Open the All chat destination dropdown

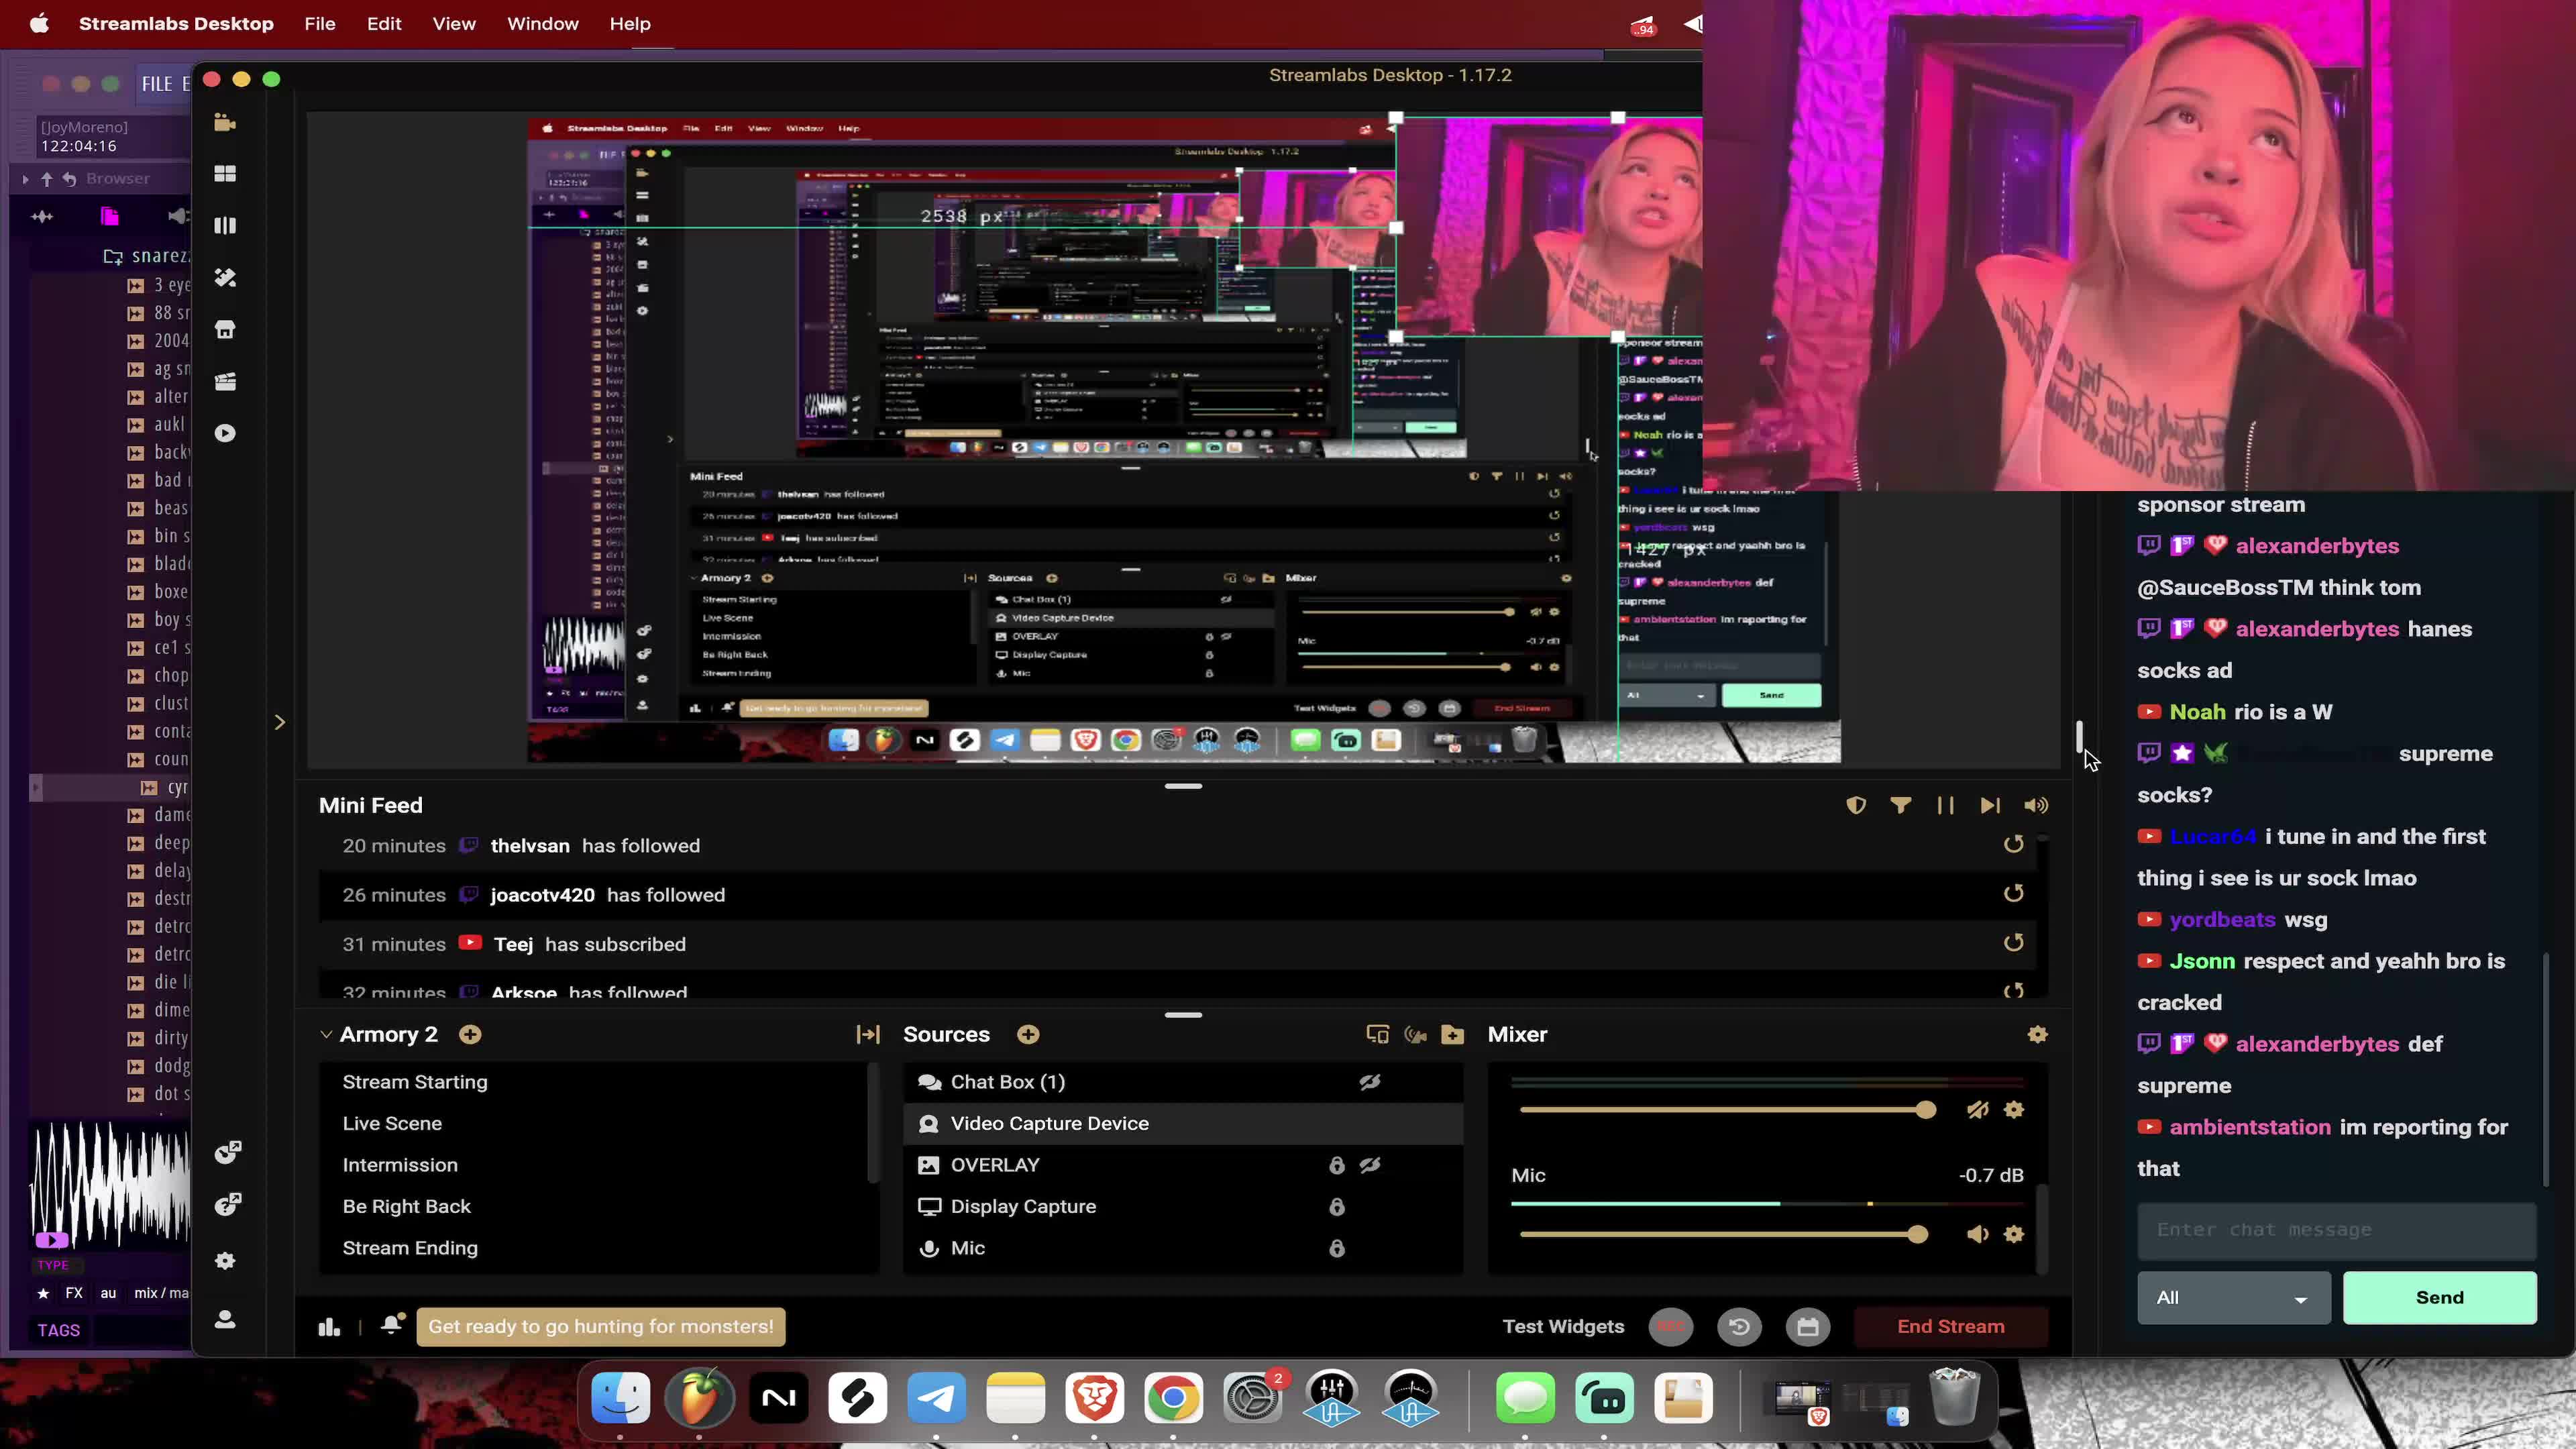(x=2233, y=1298)
